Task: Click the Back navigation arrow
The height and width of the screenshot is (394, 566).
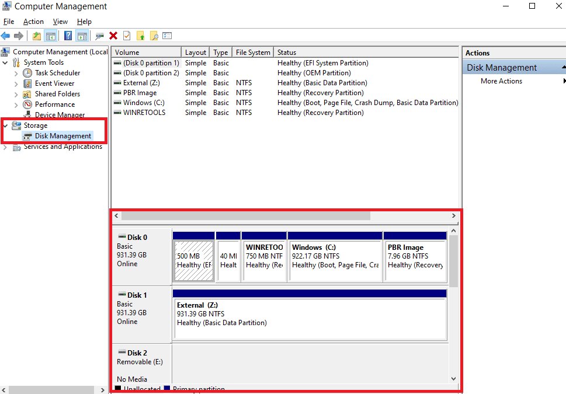Action: pyautogui.click(x=6, y=36)
